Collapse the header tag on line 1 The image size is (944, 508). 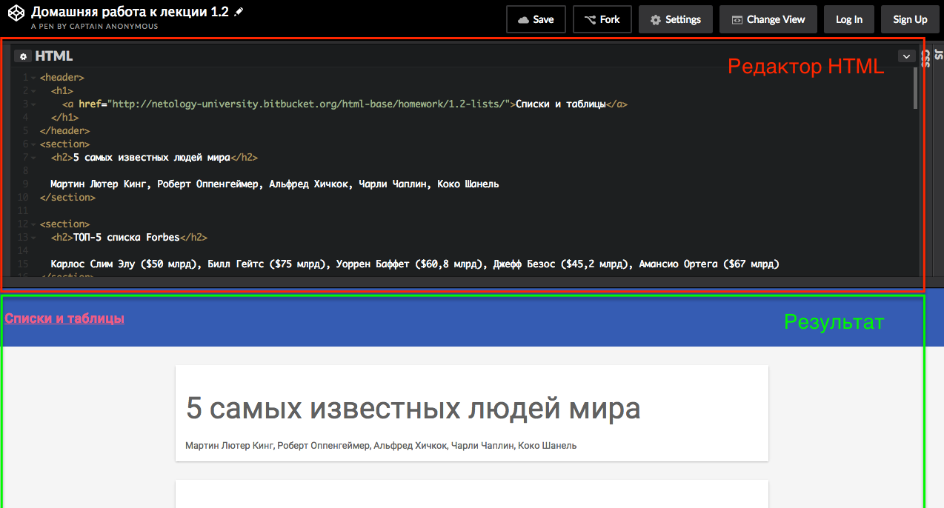tap(33, 78)
